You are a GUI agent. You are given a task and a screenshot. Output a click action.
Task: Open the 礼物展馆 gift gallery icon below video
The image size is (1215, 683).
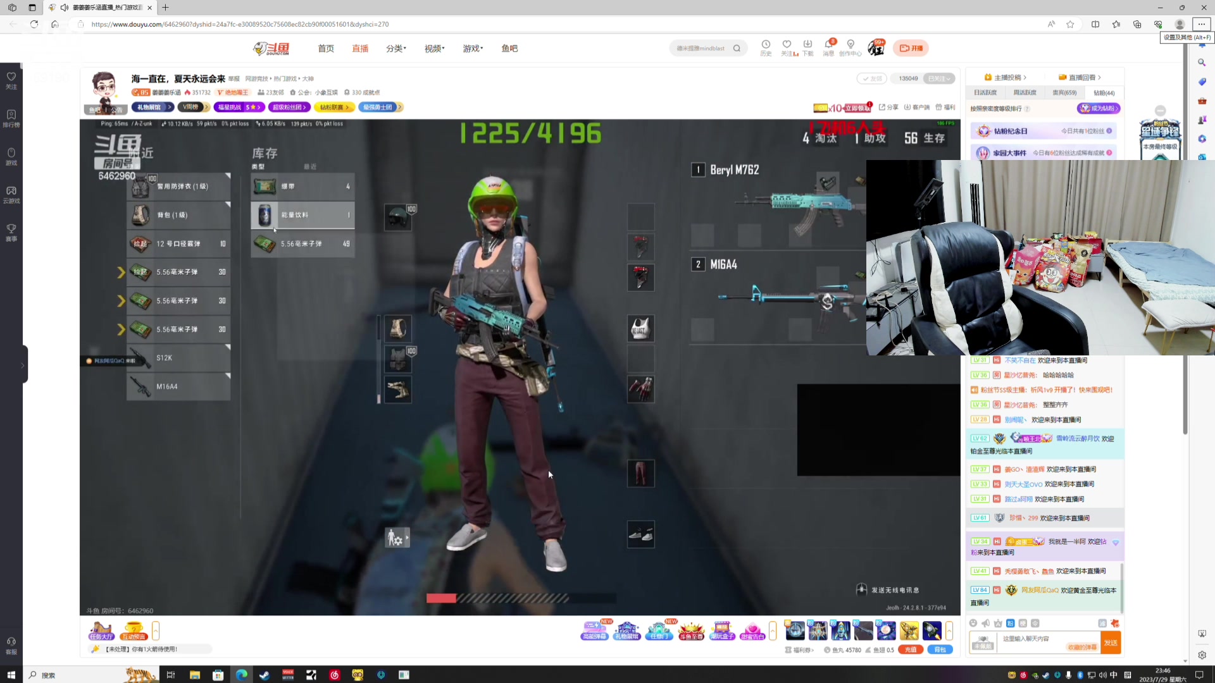[626, 631]
